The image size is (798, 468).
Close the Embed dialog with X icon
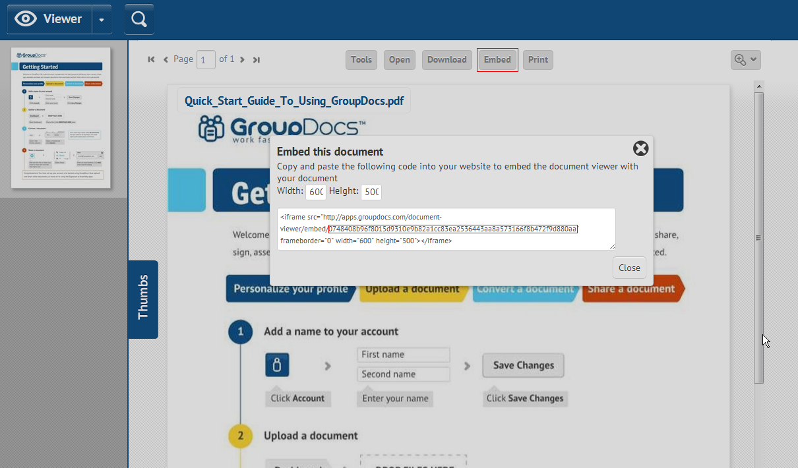pos(640,148)
